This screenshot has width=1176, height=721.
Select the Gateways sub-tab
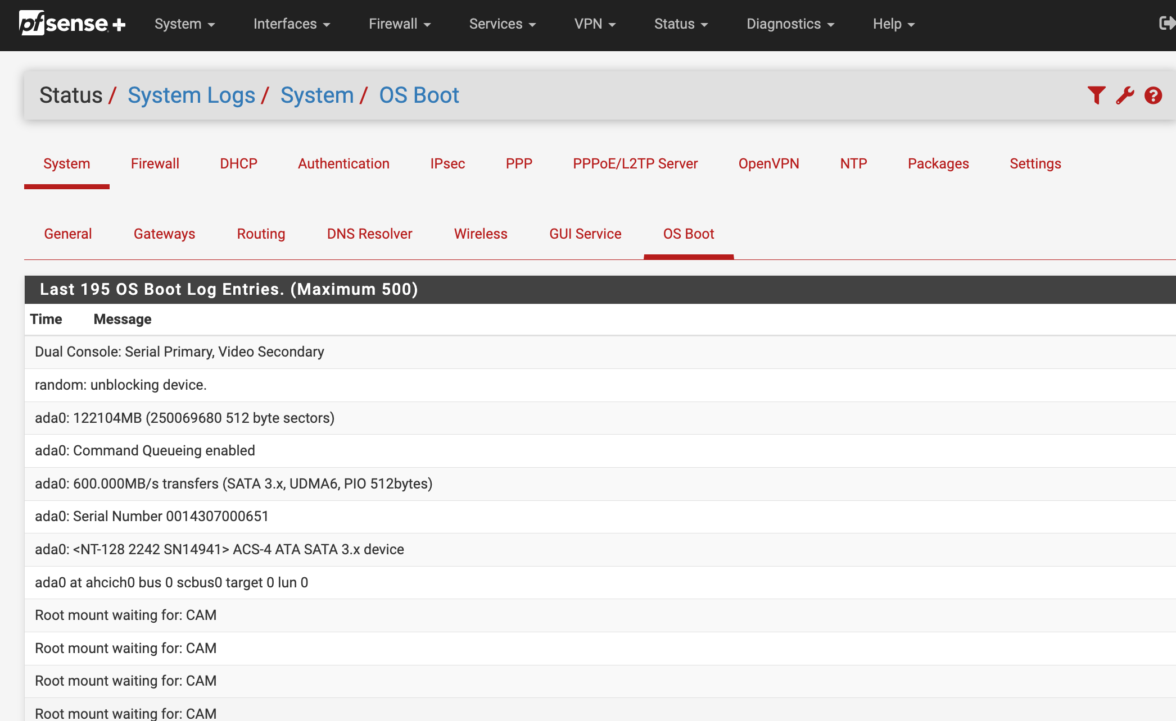(164, 234)
